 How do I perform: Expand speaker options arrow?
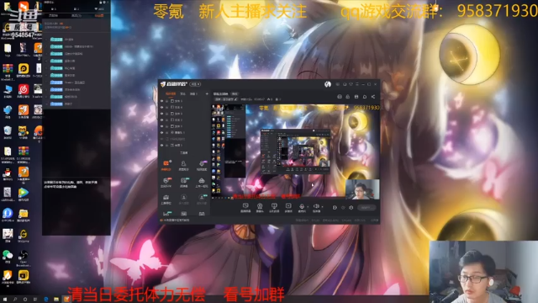(x=322, y=207)
